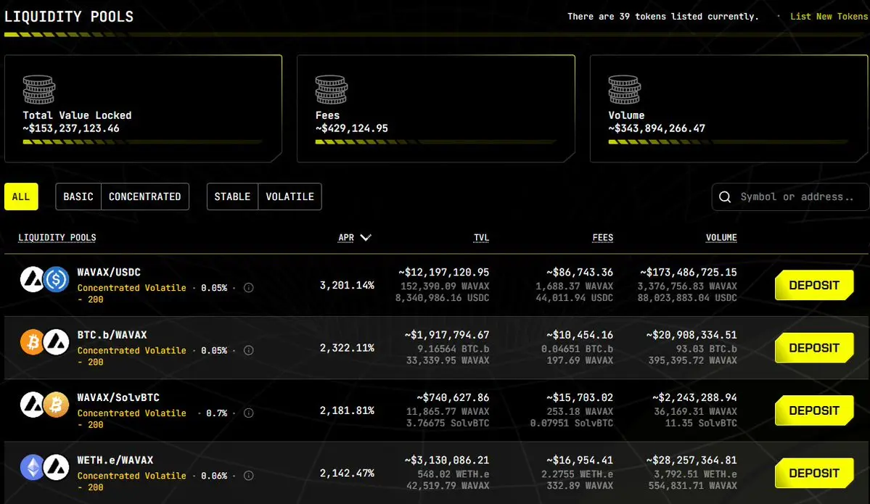Click the Fees card progress bar
The height and width of the screenshot is (504, 870).
[x=435, y=142]
